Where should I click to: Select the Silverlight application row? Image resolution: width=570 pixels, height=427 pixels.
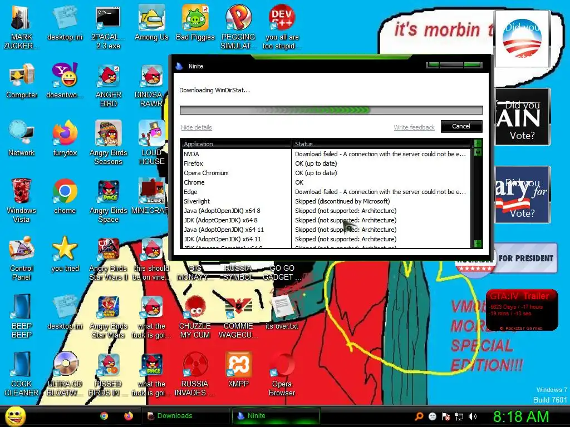coord(325,201)
